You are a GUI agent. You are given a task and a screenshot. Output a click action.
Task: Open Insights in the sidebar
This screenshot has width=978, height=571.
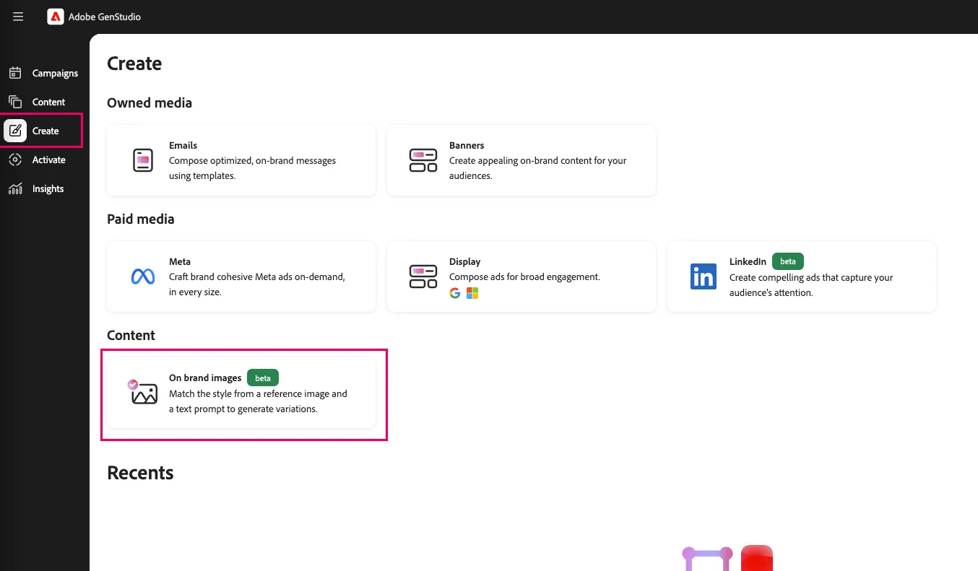(48, 188)
